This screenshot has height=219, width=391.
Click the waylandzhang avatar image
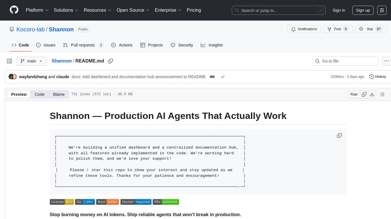(x=11, y=77)
